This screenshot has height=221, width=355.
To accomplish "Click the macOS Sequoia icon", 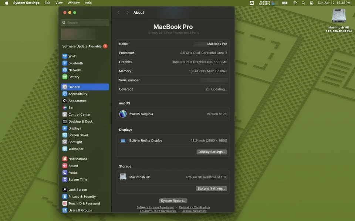I will coord(123,114).
